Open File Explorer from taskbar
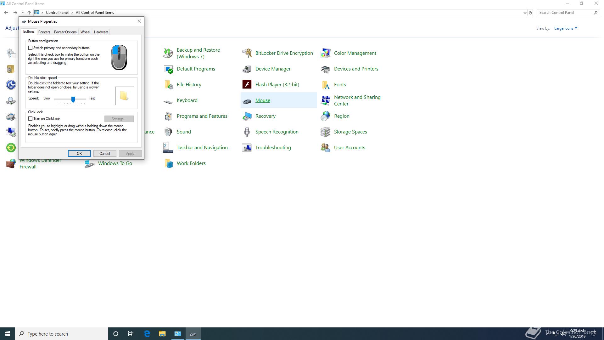 click(x=162, y=334)
